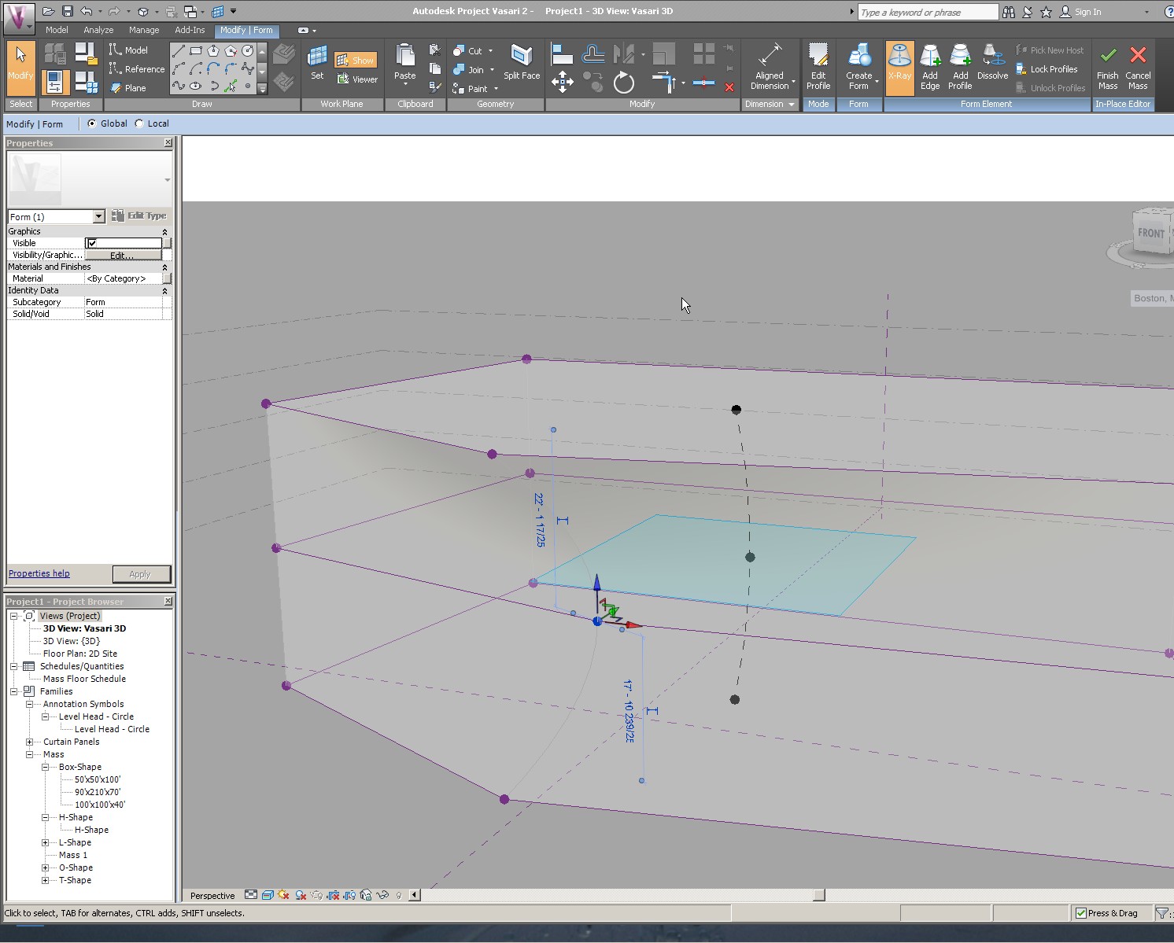Click the Properties help link
Viewport: 1174px width, 943px height.
point(39,573)
